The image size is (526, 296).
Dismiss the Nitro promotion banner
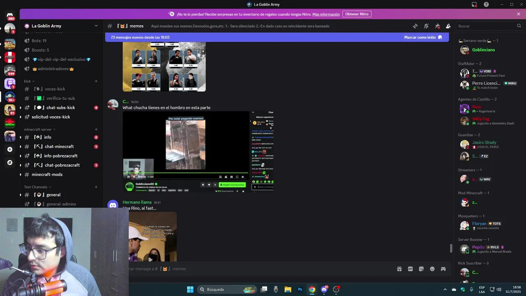pos(519,14)
